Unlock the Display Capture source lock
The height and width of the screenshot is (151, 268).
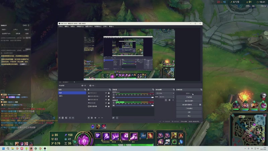pos(109,106)
